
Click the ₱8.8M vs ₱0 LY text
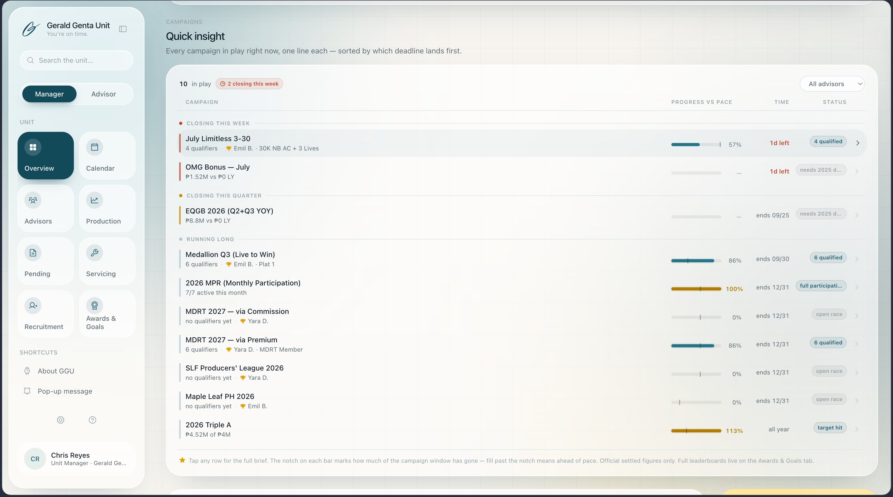pos(208,220)
